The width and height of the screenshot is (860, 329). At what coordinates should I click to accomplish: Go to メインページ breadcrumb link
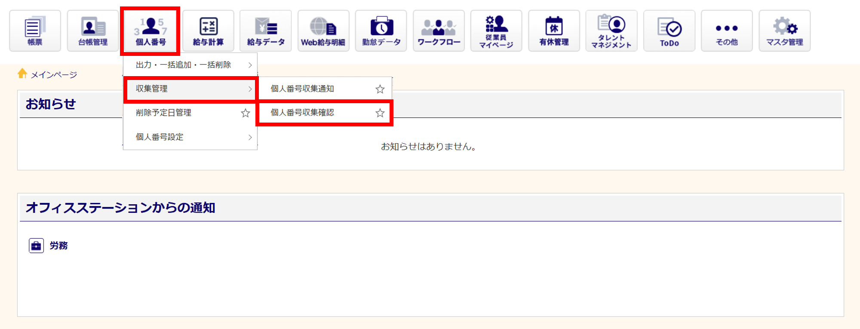click(x=53, y=75)
